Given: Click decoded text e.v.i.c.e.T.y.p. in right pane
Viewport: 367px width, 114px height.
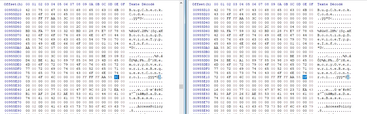Looking at the screenshot, I should tap(334, 39).
